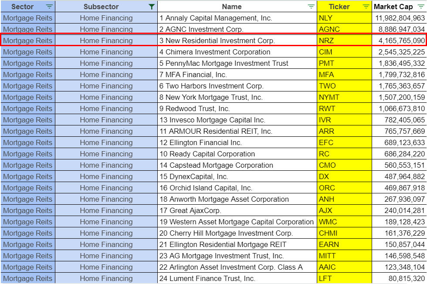Screen dimensions: 427x284
Task: Select the TWO ticker cell
Action: pos(345,86)
